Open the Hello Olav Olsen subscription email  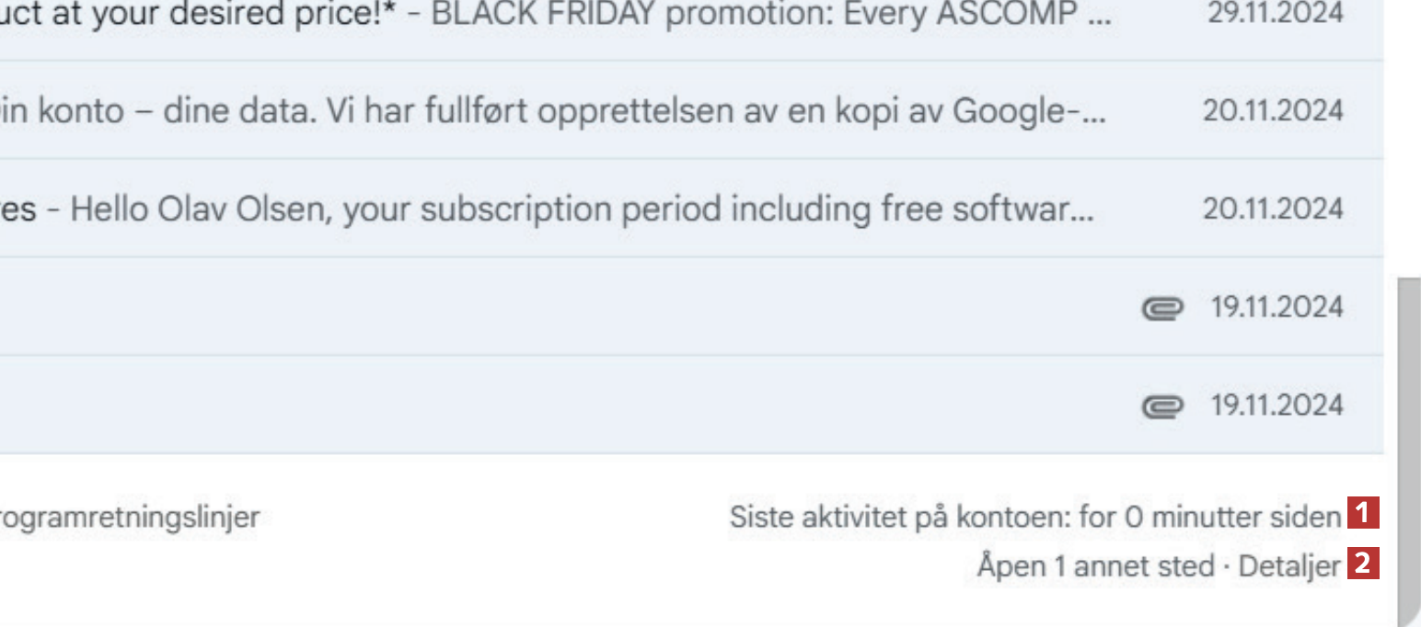click(x=552, y=210)
